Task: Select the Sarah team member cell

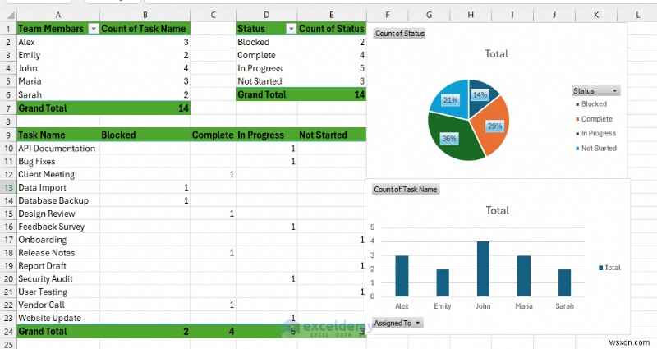Action: [58, 94]
